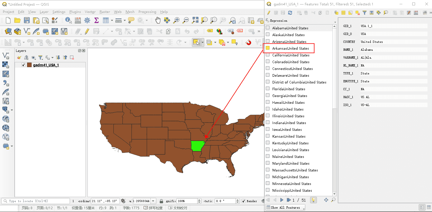
Task: Zoom map to selected rows
Action: (385, 12)
